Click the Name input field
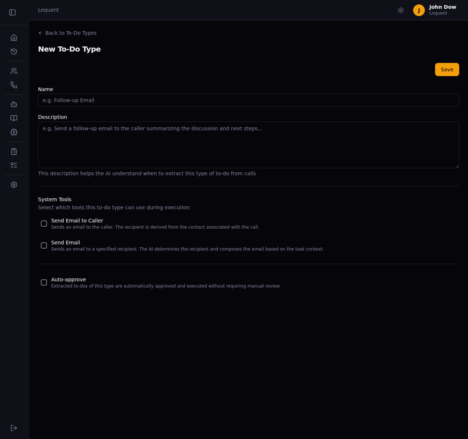This screenshot has width=468, height=439. (x=248, y=100)
